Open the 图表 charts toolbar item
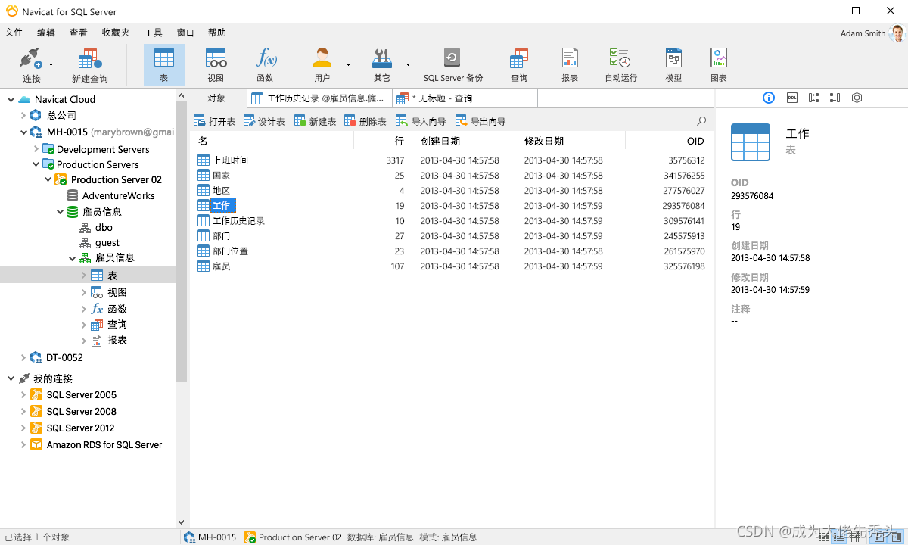The height and width of the screenshot is (545, 908). (x=719, y=65)
